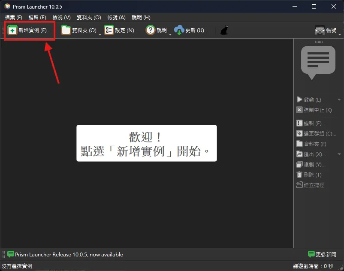Select the 啟動 launch play icon in sidebar
The width and height of the screenshot is (344, 271).
click(299, 99)
